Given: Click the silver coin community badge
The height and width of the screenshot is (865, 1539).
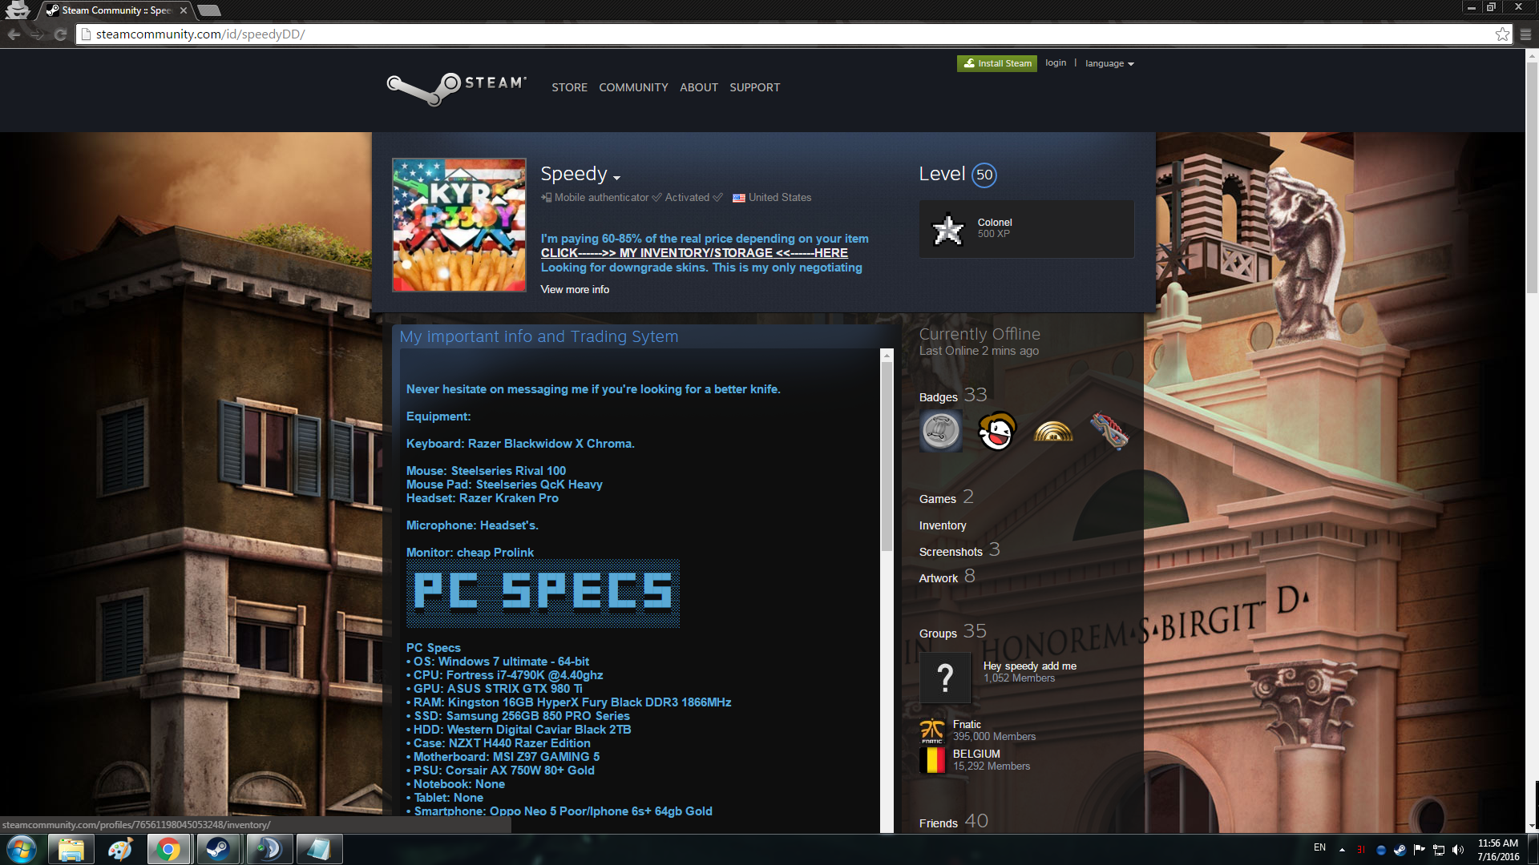Looking at the screenshot, I should (x=941, y=432).
